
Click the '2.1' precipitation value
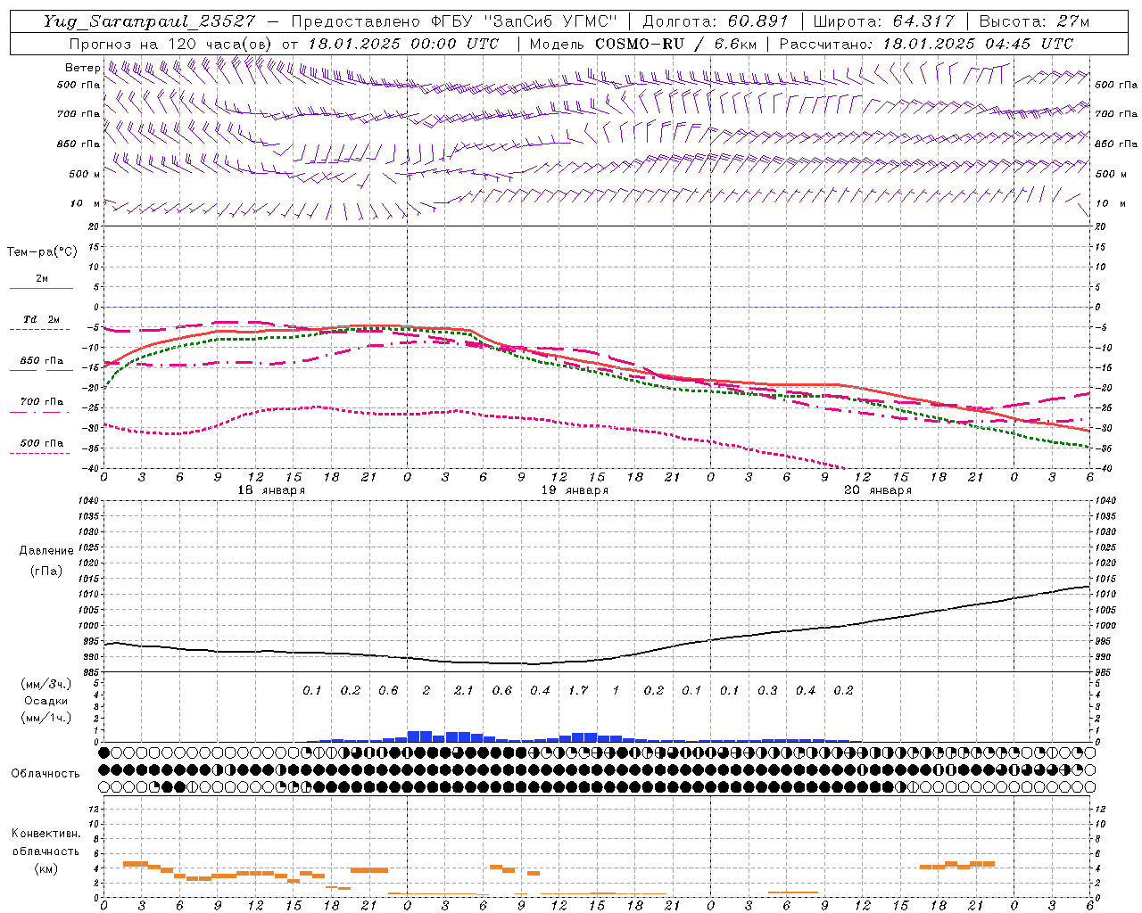tap(464, 690)
